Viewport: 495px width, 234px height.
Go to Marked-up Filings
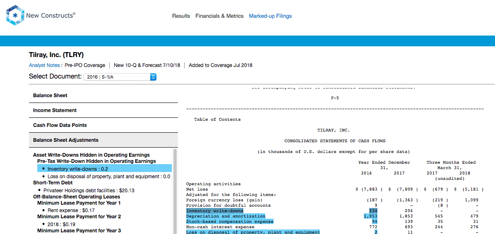click(270, 16)
